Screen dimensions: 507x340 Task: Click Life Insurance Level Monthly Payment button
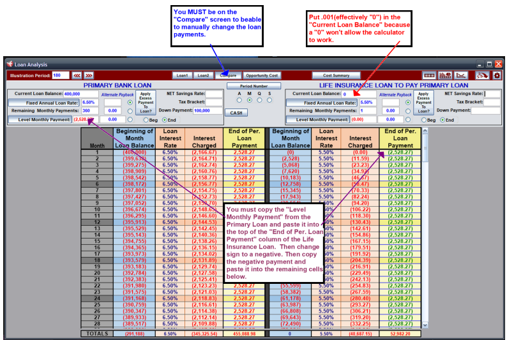[x=318, y=119]
